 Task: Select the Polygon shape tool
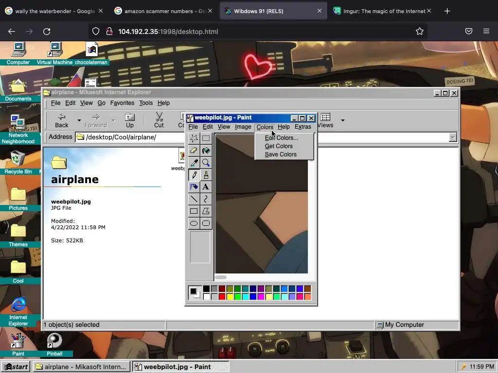click(x=206, y=211)
